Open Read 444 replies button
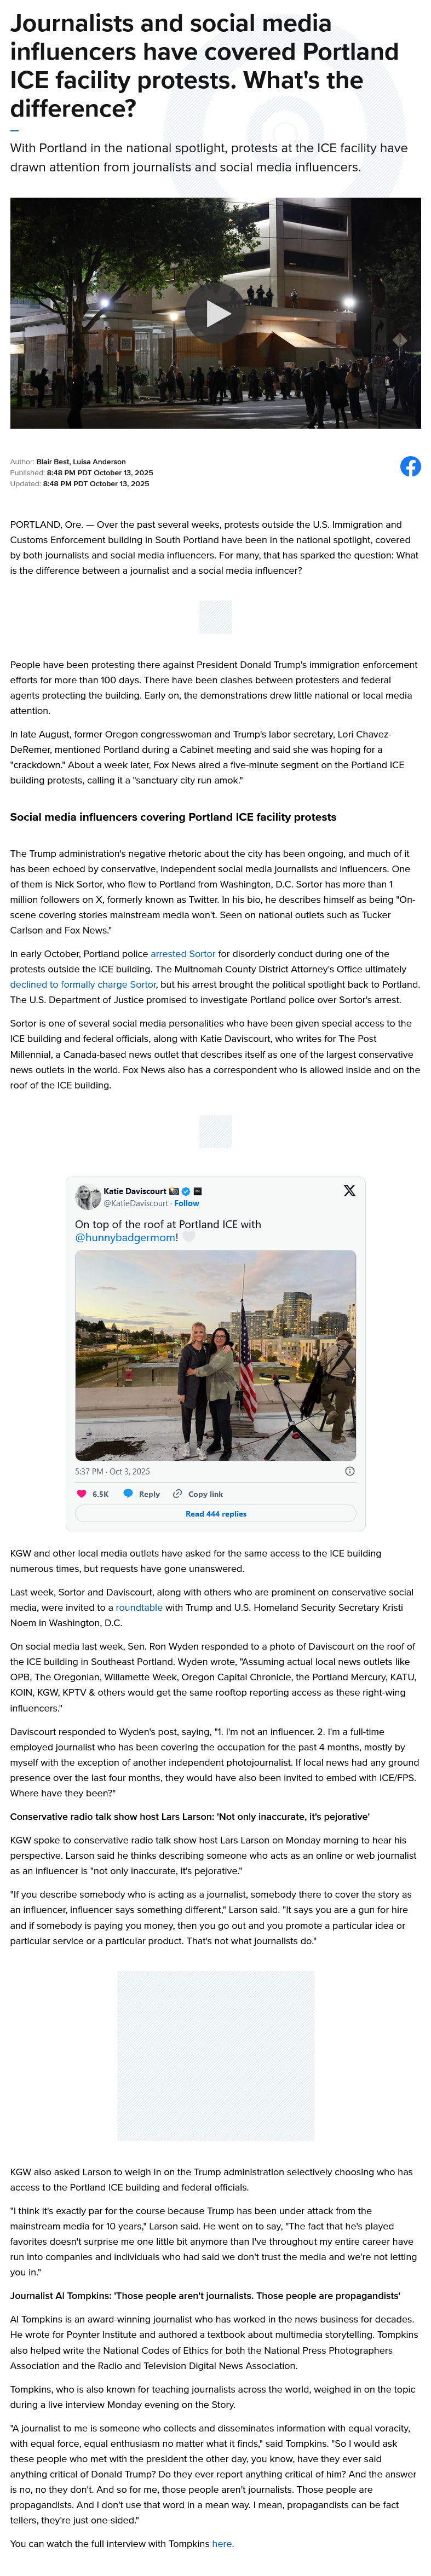The width and height of the screenshot is (431, 2576). [215, 1514]
